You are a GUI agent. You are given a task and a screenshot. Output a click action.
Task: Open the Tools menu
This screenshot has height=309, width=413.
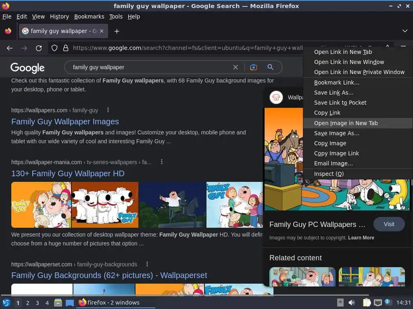(116, 16)
